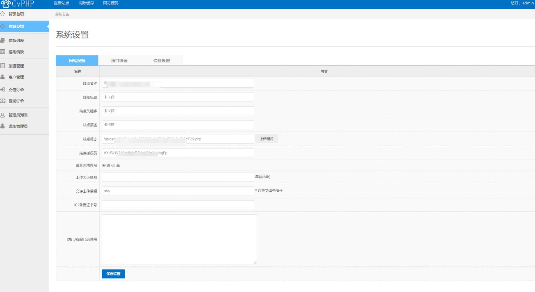Switch to the 网站设置 tab

(77, 61)
